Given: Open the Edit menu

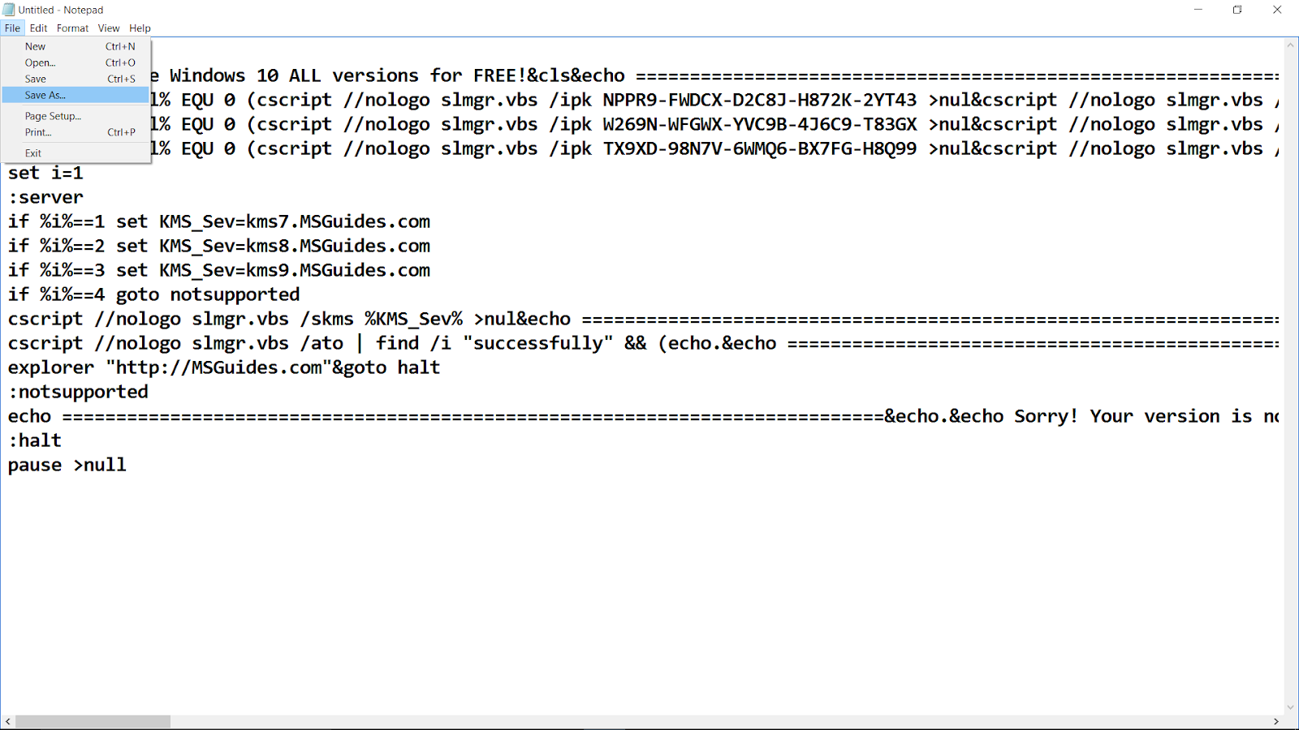Looking at the screenshot, I should [x=38, y=28].
